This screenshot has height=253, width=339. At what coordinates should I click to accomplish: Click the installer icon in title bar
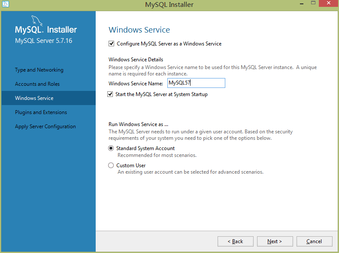[5, 4]
